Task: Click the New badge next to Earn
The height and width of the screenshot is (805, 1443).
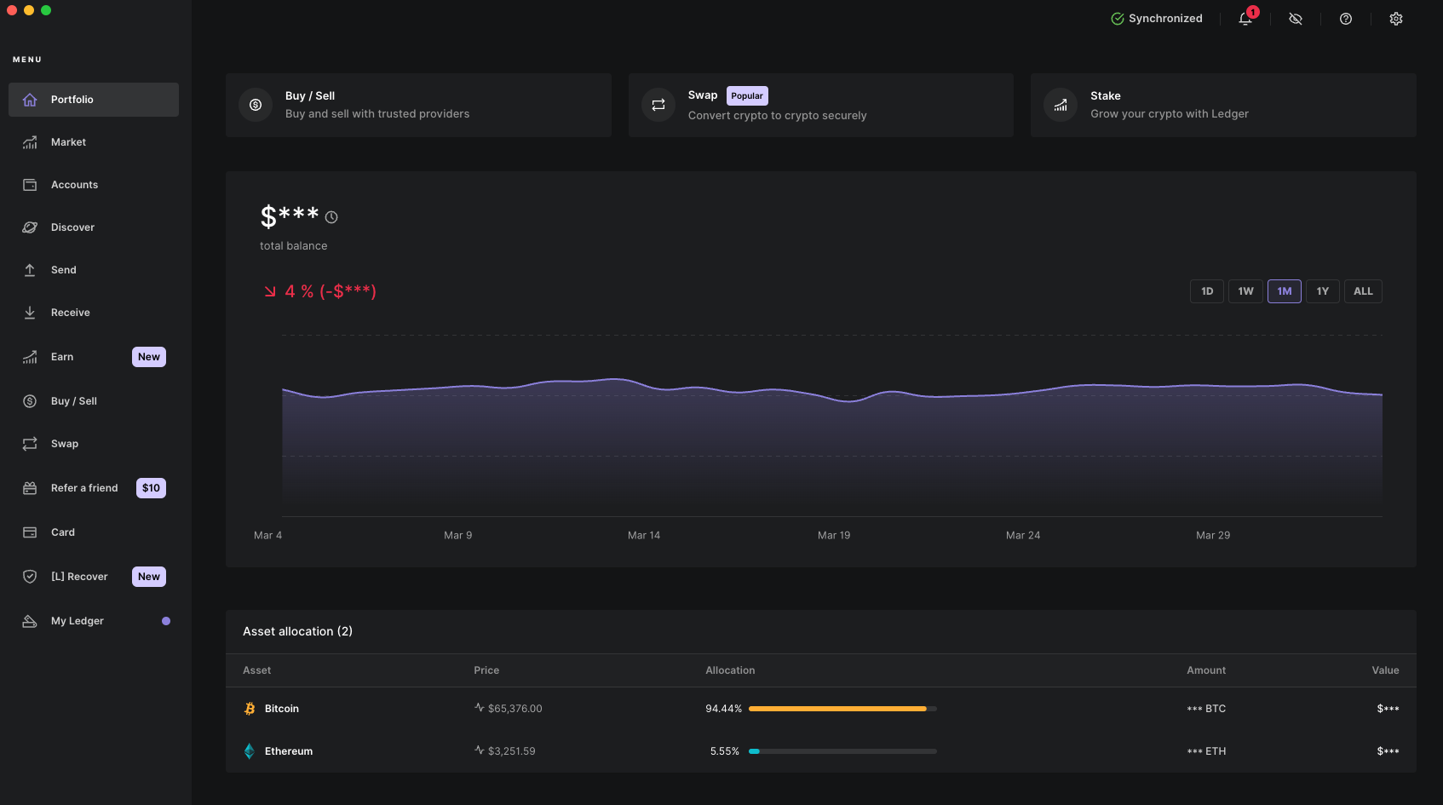Action: (149, 357)
